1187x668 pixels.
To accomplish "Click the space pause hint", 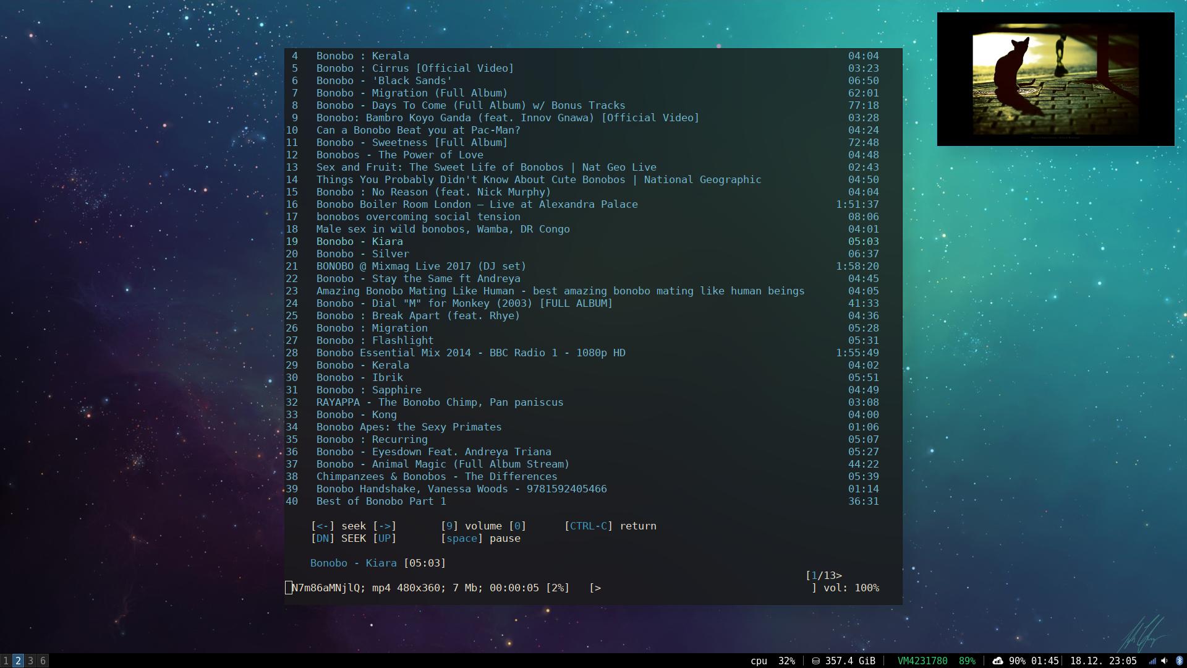I will pos(480,538).
